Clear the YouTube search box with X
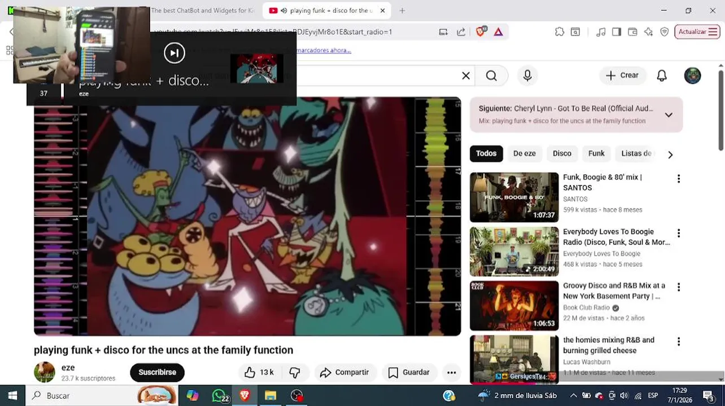The image size is (725, 406). [466, 76]
